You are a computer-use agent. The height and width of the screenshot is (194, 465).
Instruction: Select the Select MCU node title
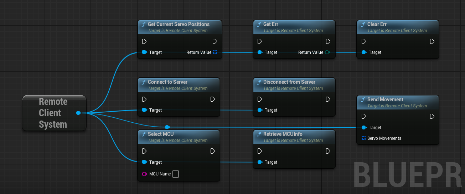click(x=161, y=134)
